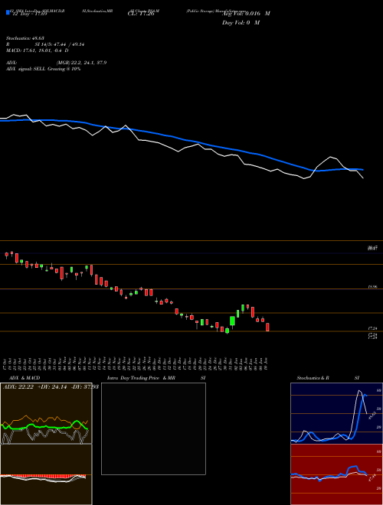Click the 18.96 price axis label

click(372, 287)
